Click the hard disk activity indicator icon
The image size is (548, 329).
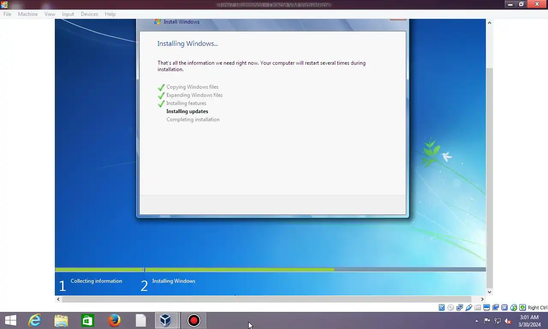(x=441, y=308)
